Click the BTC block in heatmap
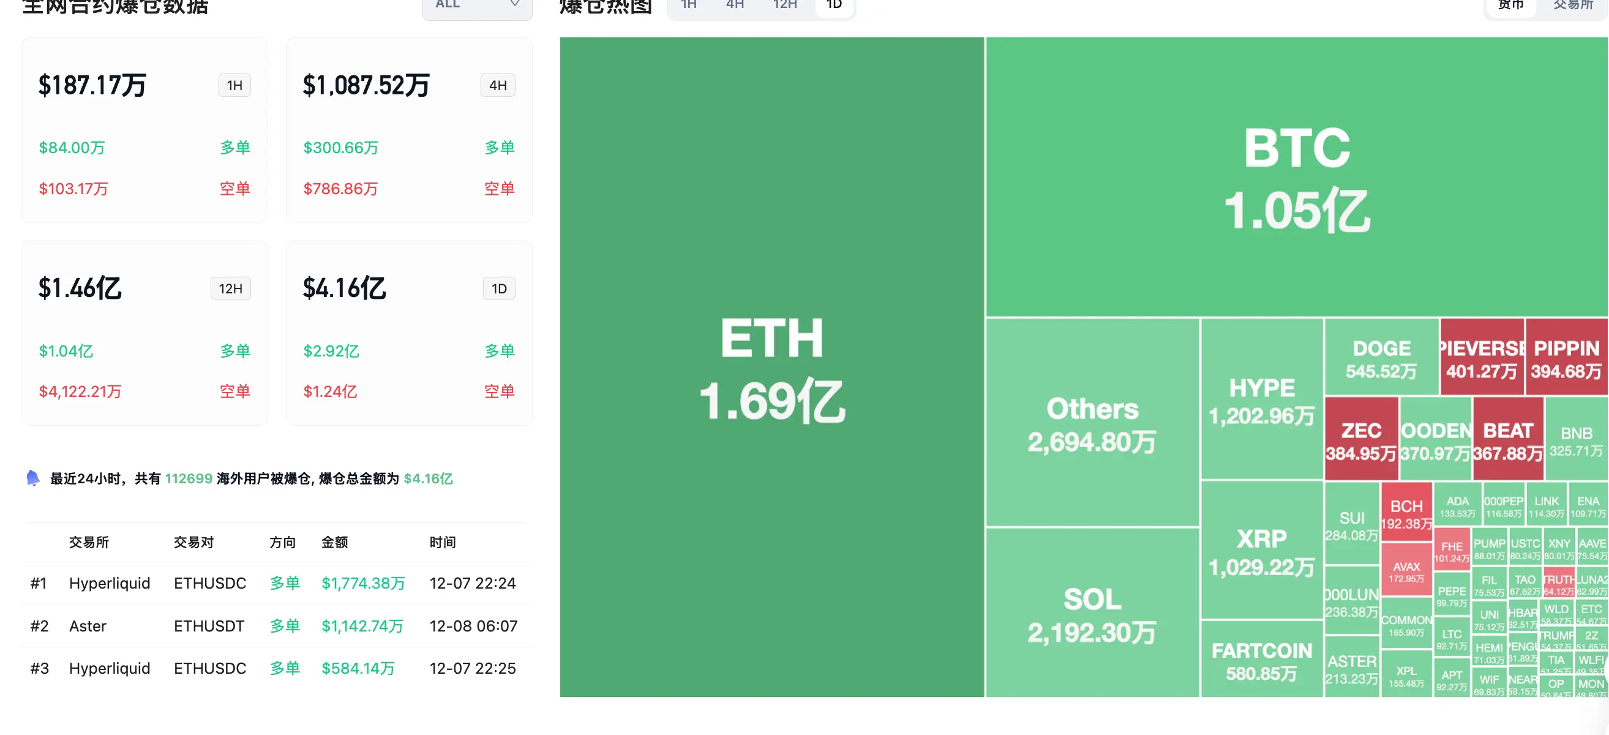This screenshot has width=1609, height=735. 1296,178
